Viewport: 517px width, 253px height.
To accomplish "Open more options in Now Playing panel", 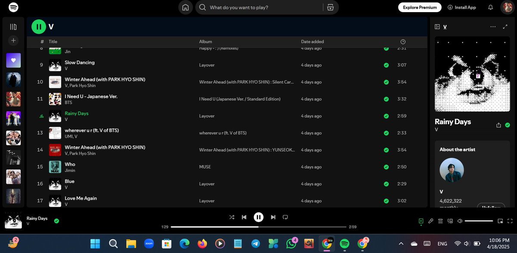I will coord(493,27).
